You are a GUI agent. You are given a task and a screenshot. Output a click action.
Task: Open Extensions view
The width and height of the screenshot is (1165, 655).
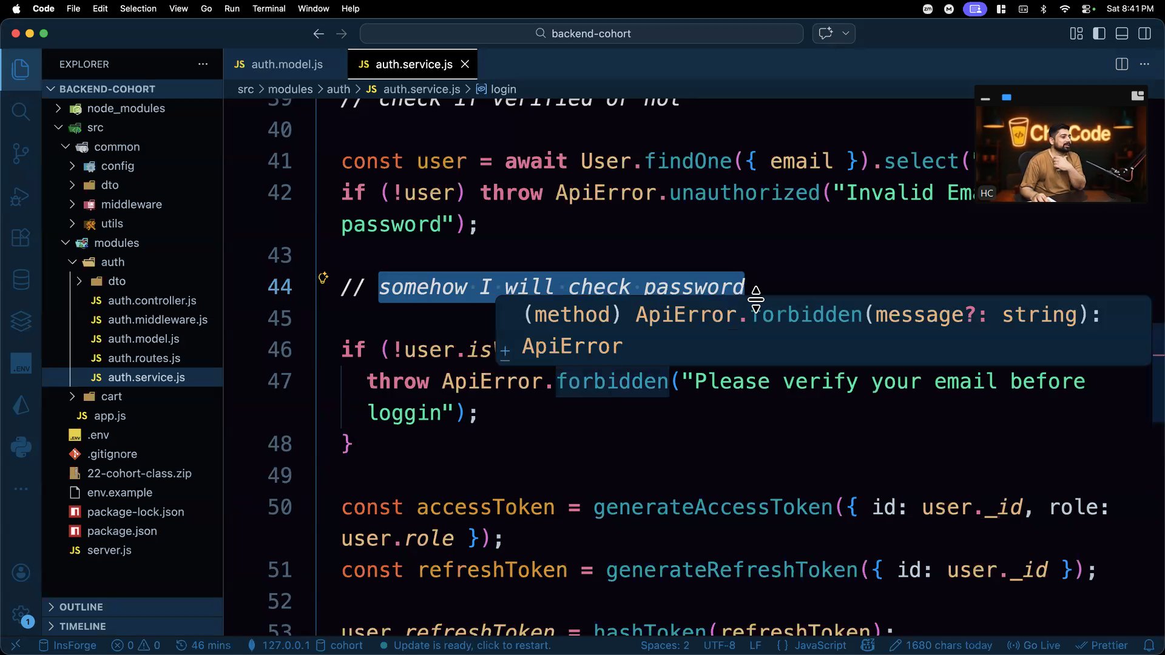21,238
